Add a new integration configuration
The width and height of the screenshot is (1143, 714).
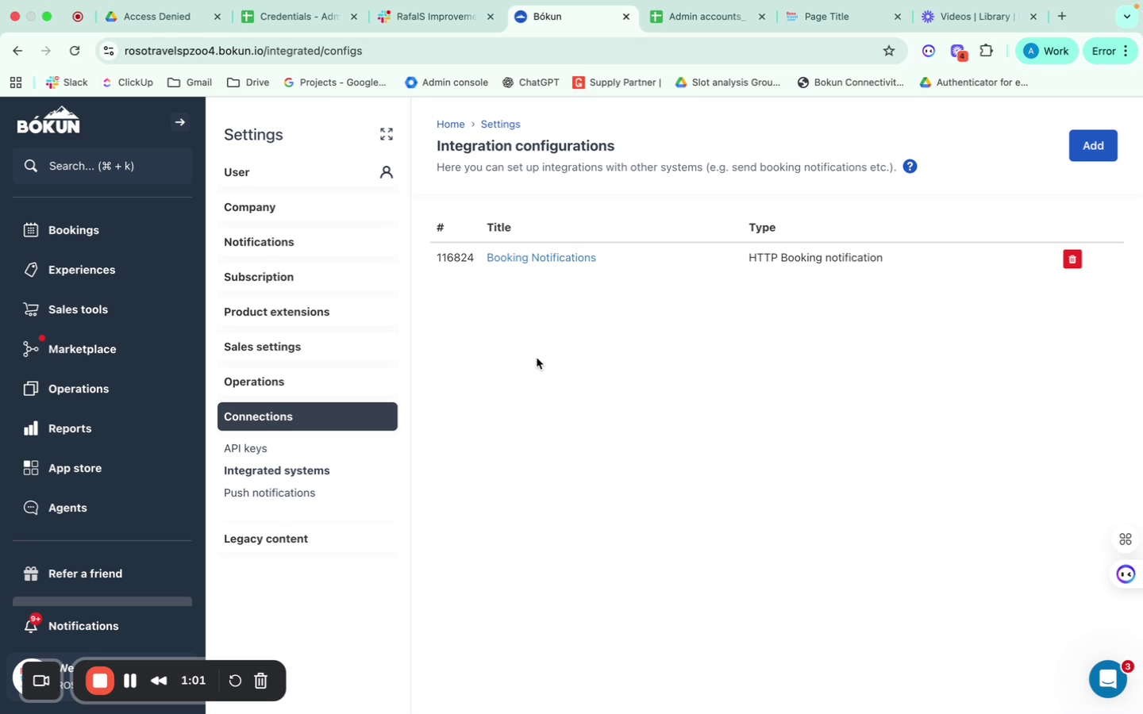pyautogui.click(x=1093, y=145)
